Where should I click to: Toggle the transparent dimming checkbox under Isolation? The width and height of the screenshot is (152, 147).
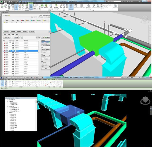[x=42, y=51]
